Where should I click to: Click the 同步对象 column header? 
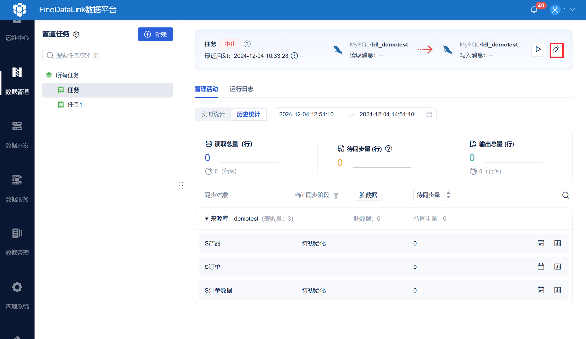(x=216, y=195)
